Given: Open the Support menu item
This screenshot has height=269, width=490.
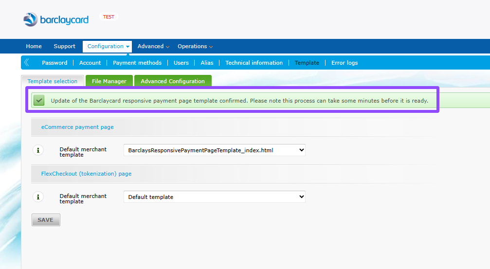Looking at the screenshot, I should pyautogui.click(x=64, y=46).
